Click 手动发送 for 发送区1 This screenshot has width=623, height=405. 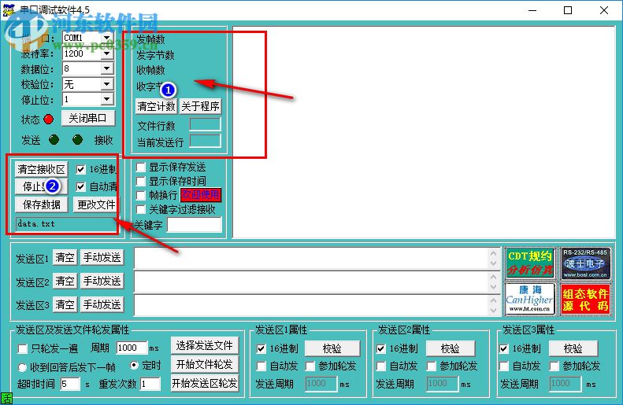[x=102, y=257]
